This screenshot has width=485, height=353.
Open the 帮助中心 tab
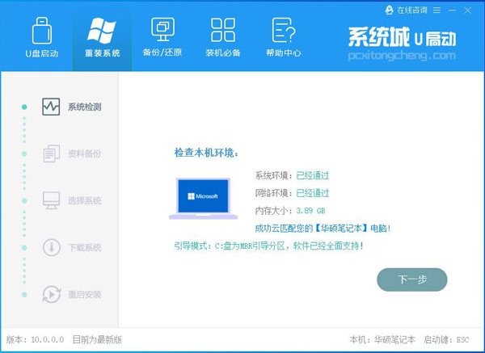284,37
